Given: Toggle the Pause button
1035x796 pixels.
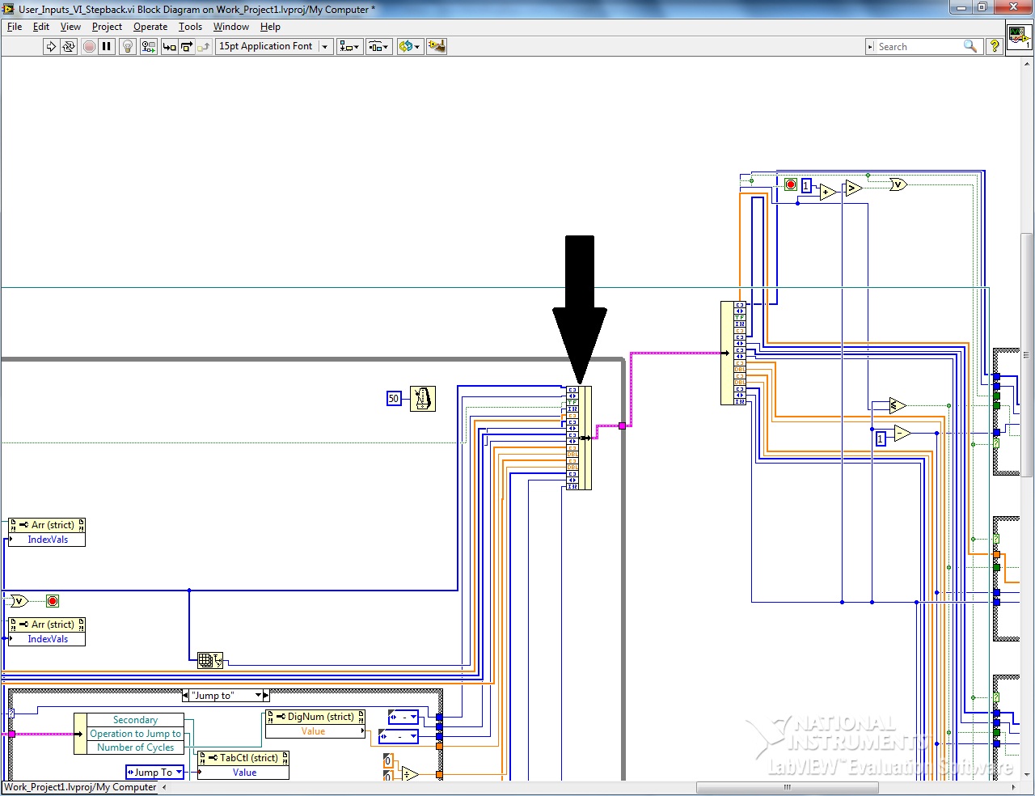Looking at the screenshot, I should (x=107, y=47).
